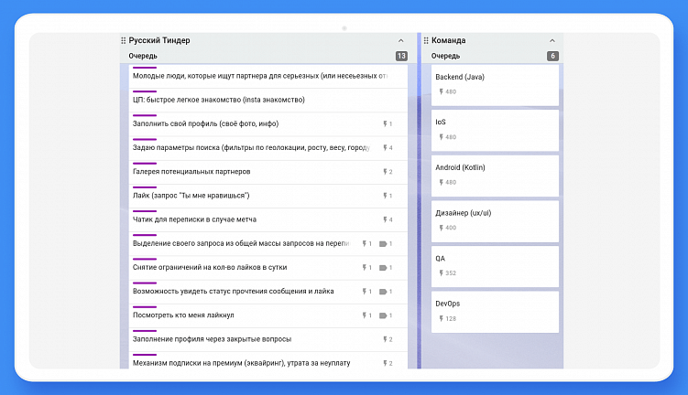Click the Русский Тиндер column title
The width and height of the screenshot is (688, 395).
tap(159, 40)
